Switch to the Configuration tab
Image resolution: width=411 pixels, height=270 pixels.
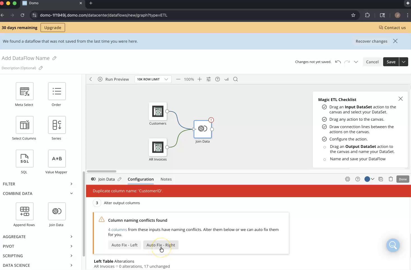pos(141,179)
